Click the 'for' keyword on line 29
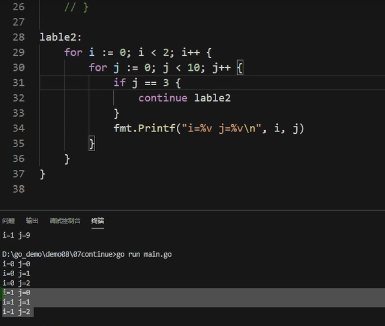Viewport: 385px width, 326px height. pos(73,53)
